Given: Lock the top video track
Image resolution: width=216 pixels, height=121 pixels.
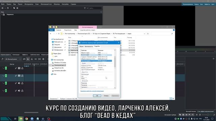Looking at the screenshot, I should (x=22, y=68).
